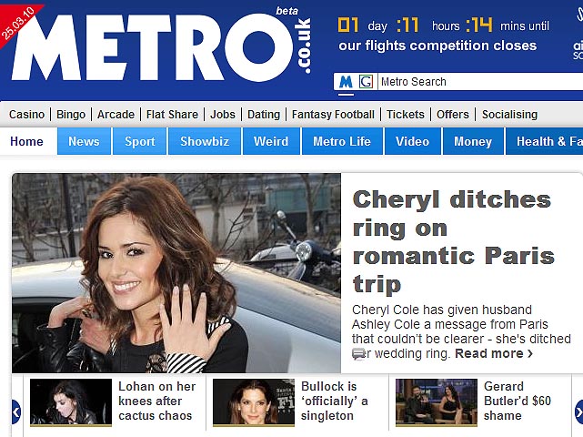Open the comments speech bubble icon
Viewport: 583px width, 437px height.
pos(358,353)
